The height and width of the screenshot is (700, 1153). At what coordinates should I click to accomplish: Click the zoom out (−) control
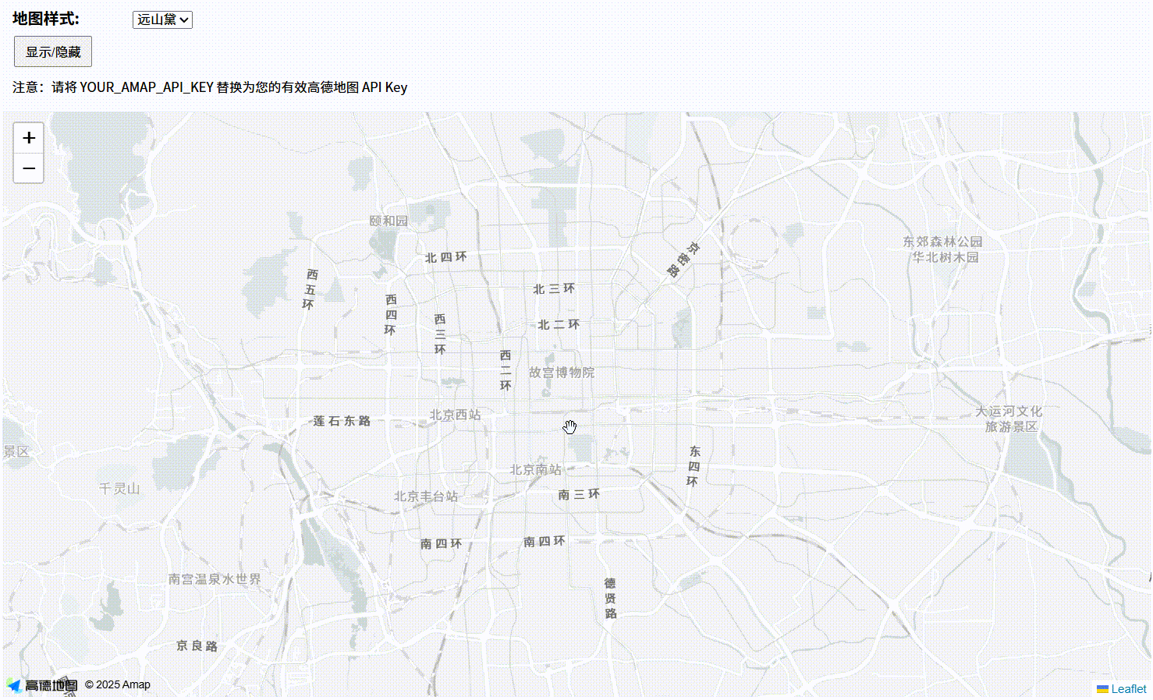click(28, 168)
